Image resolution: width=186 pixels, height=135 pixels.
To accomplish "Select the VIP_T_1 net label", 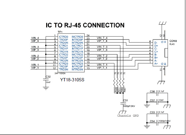I will [102, 68].
